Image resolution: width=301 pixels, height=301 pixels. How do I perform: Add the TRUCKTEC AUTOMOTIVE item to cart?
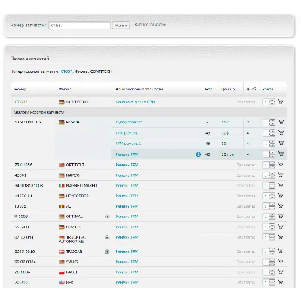[x=281, y=237]
